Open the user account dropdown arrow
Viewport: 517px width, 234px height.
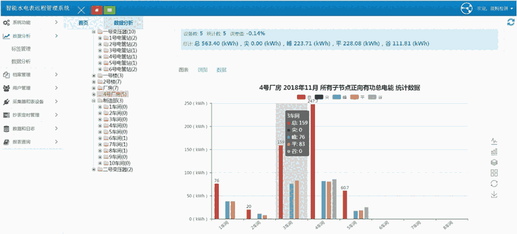pos(512,10)
